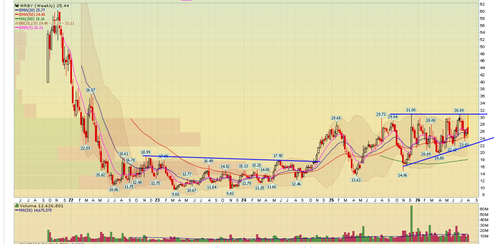Click the 17.95 price high label
494x244 pixels.
(x=278, y=156)
